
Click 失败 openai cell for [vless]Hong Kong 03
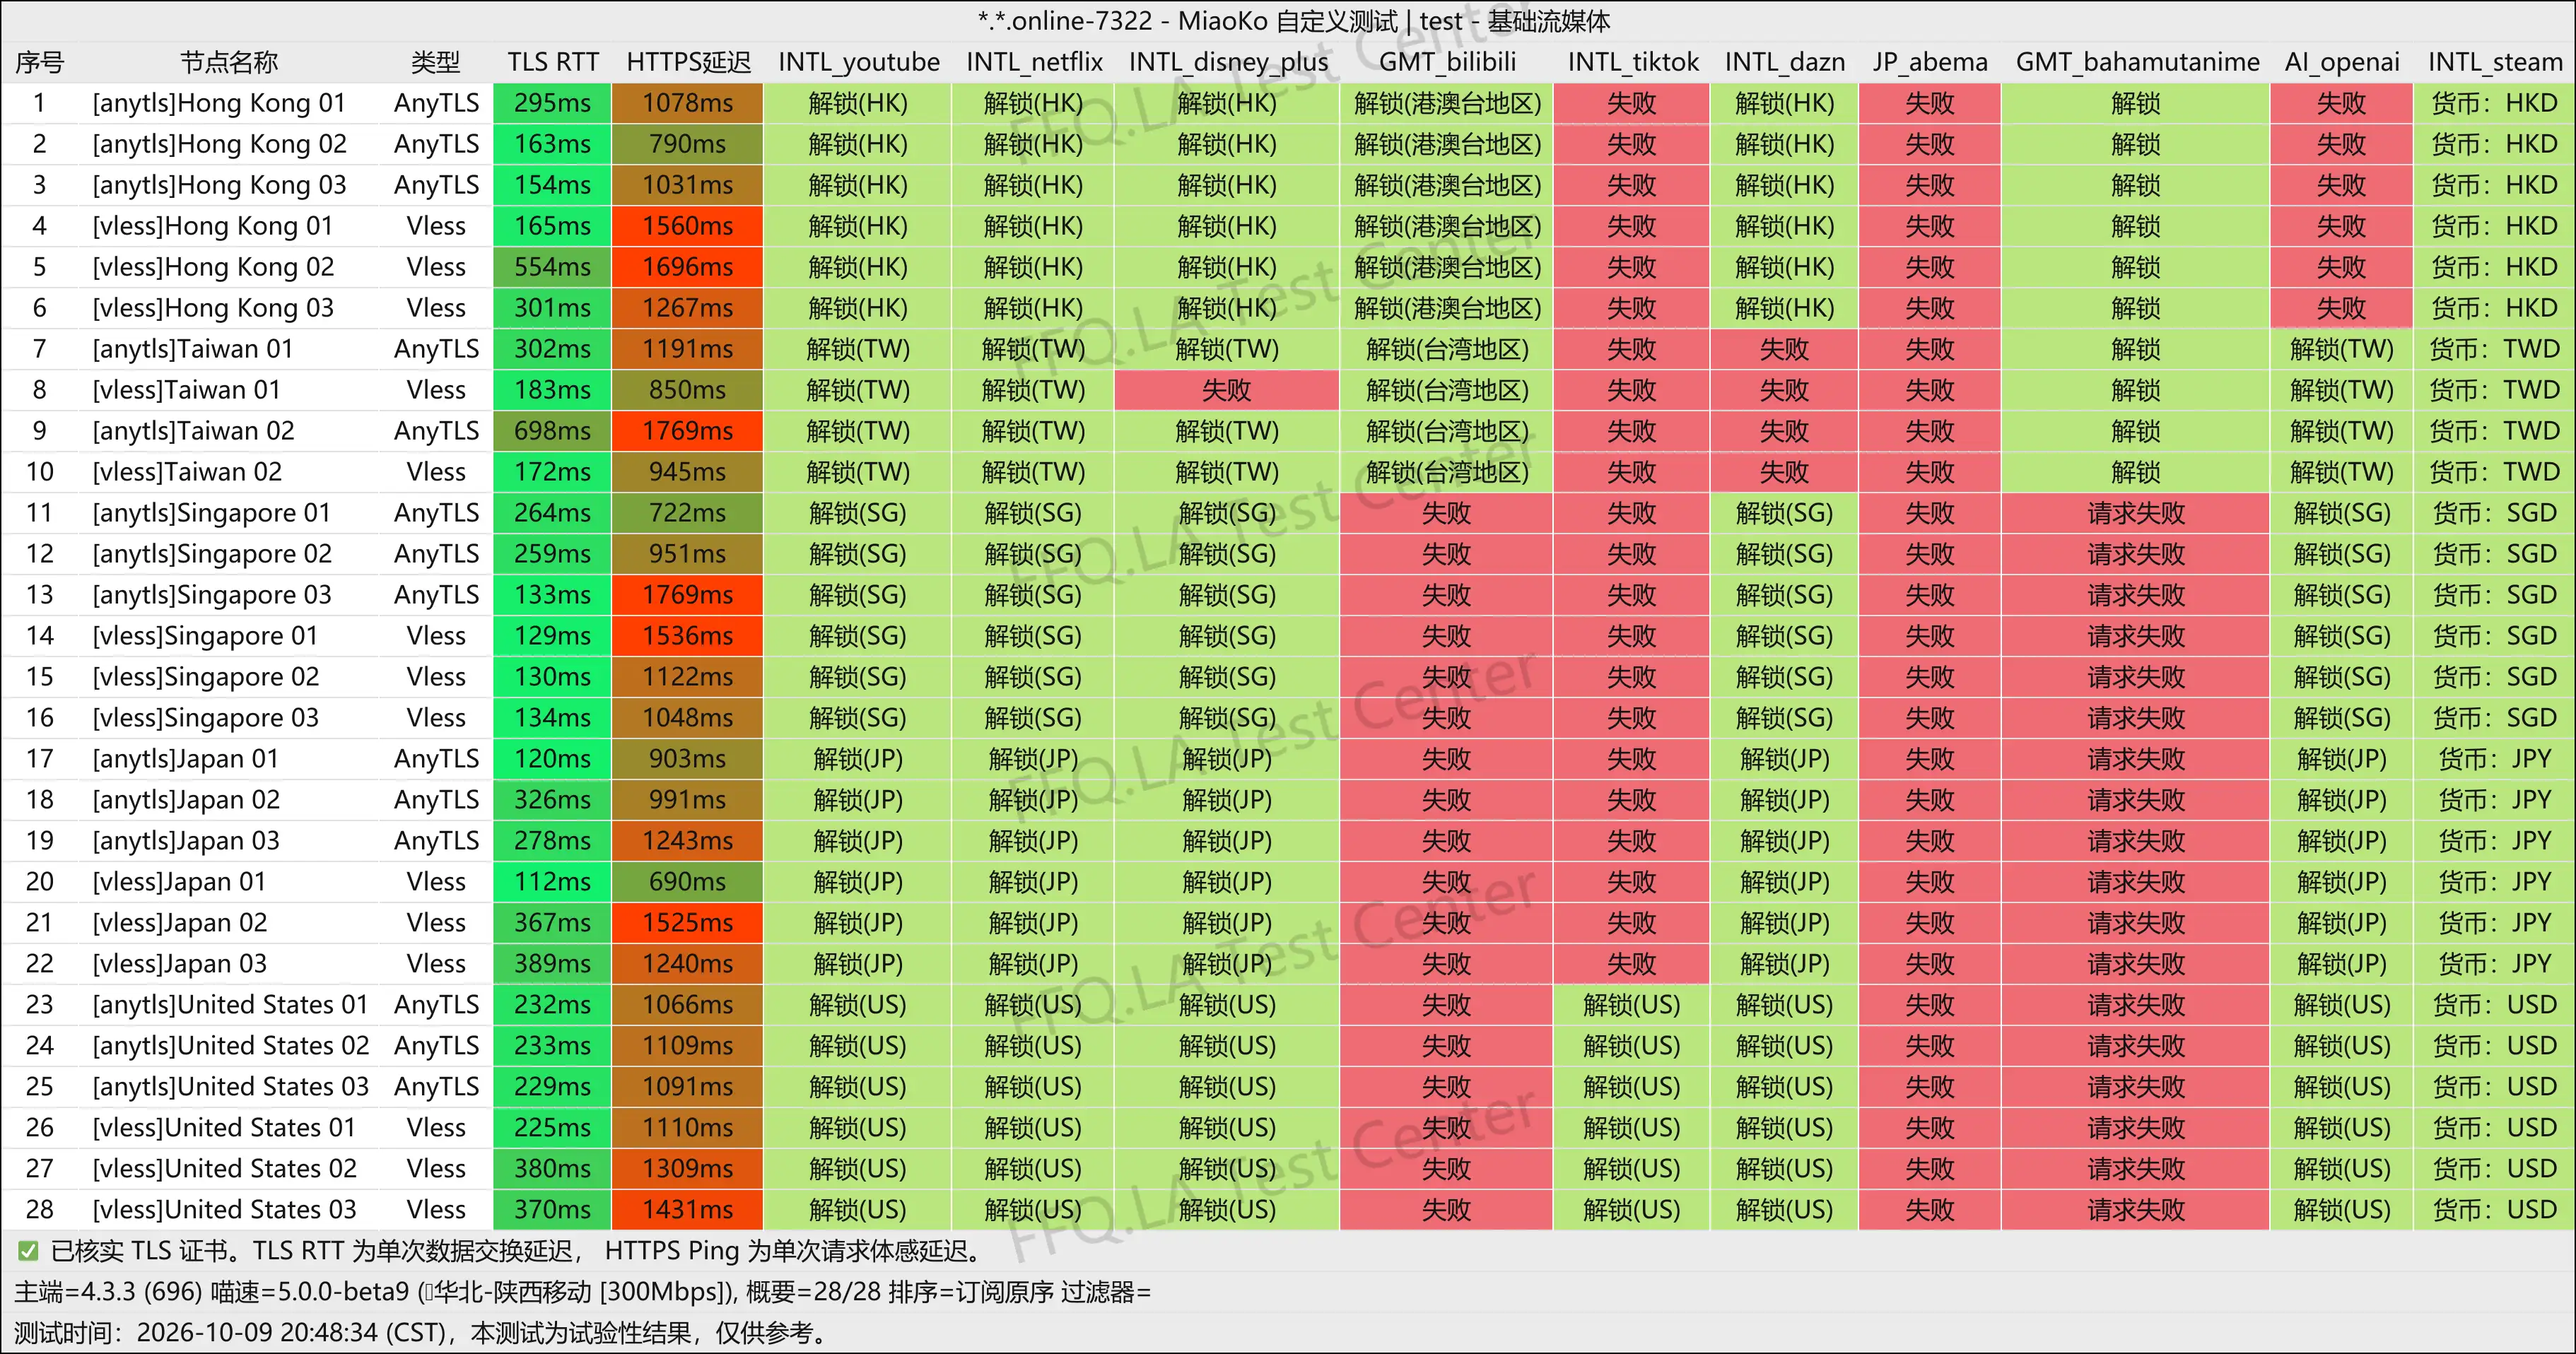2341,308
